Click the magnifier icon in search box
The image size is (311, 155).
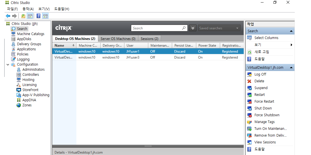click(x=184, y=28)
